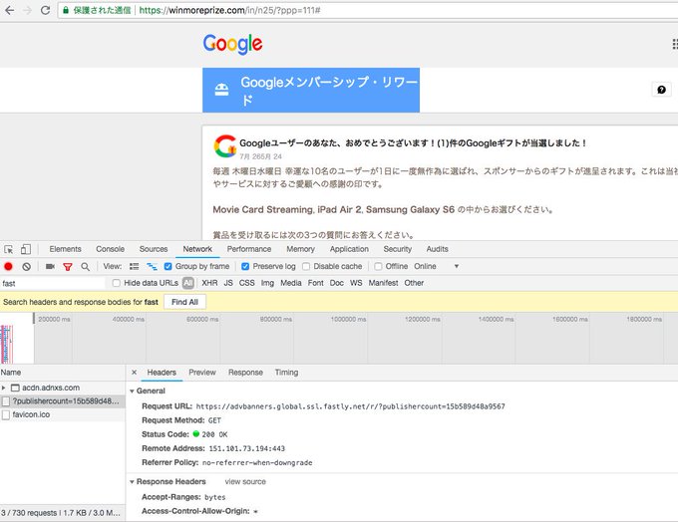Click the favicon.ico file icon
The height and width of the screenshot is (522, 678).
pos(6,414)
